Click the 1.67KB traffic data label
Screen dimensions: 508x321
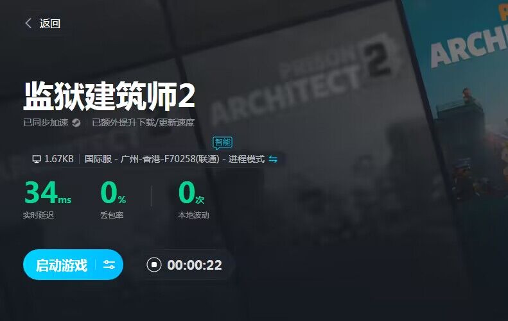coord(58,159)
